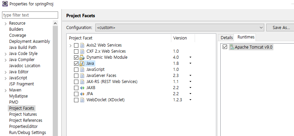Open the Run/Debug Settings page

[27, 132]
